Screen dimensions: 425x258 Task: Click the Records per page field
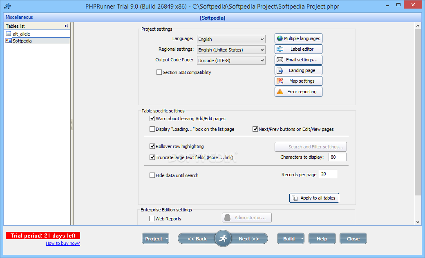(x=328, y=174)
